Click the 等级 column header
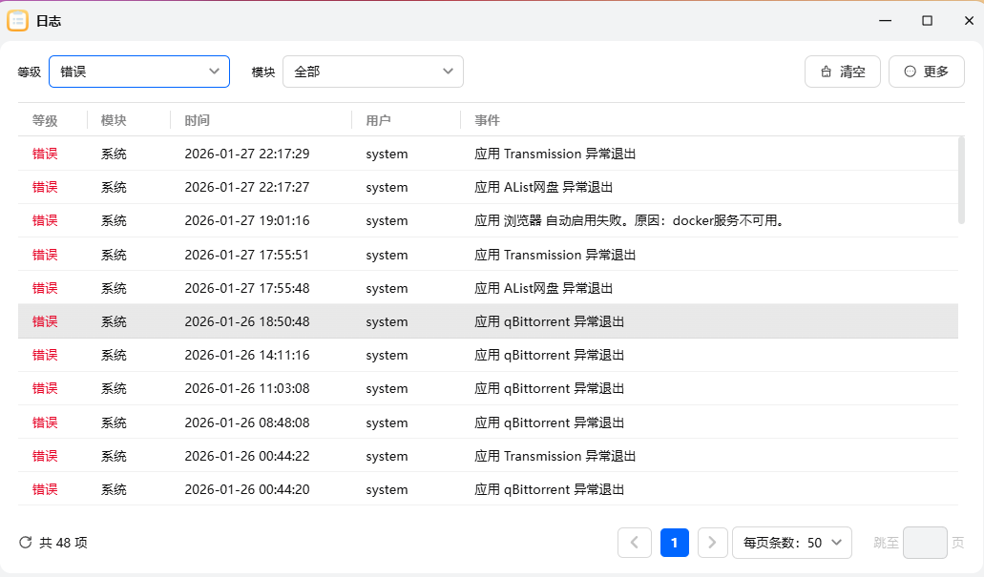 click(x=45, y=120)
